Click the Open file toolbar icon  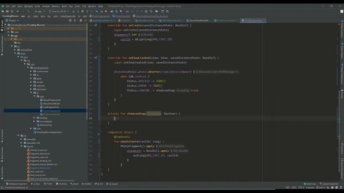tap(3, 11)
